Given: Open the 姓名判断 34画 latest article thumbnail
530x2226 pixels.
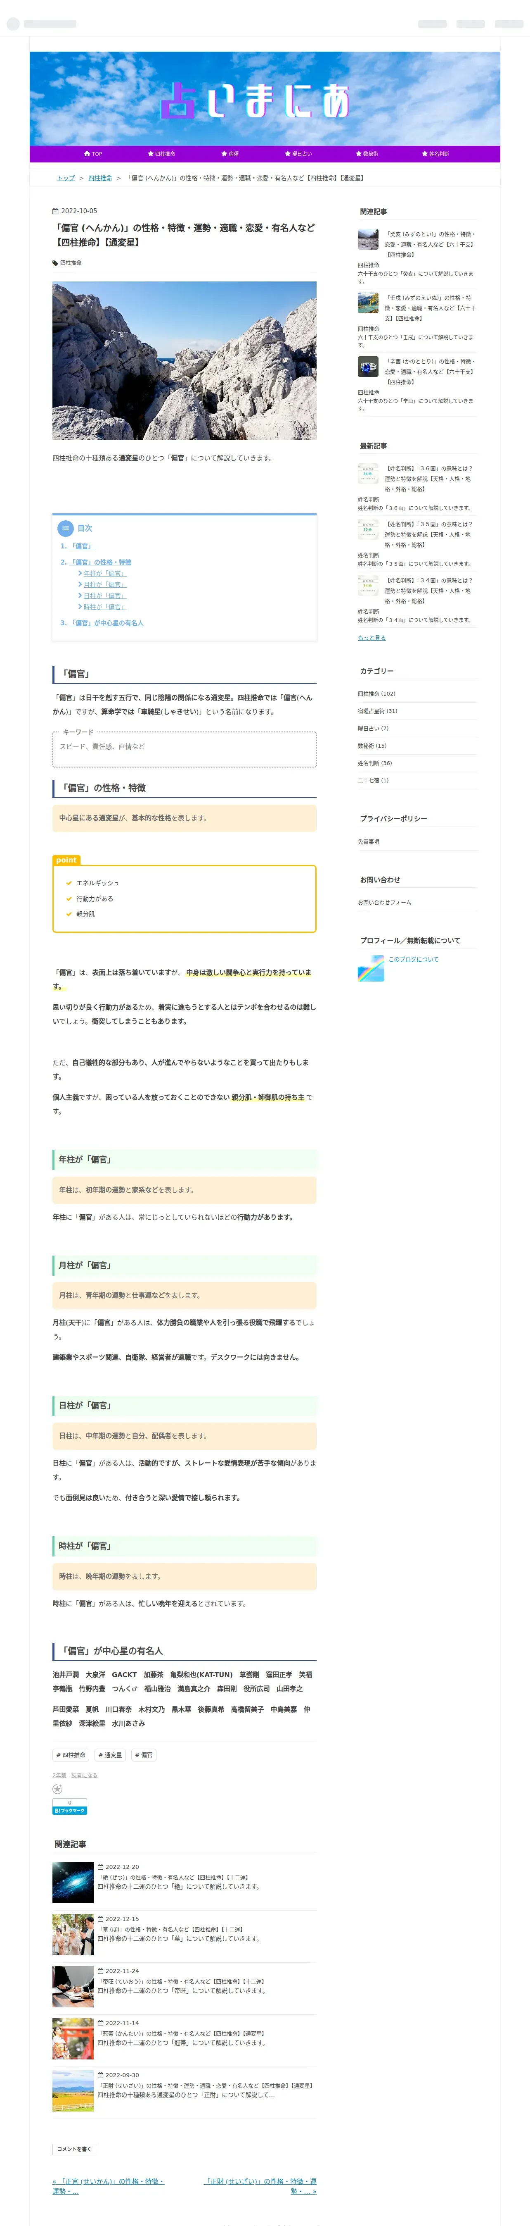Looking at the screenshot, I should click(368, 586).
